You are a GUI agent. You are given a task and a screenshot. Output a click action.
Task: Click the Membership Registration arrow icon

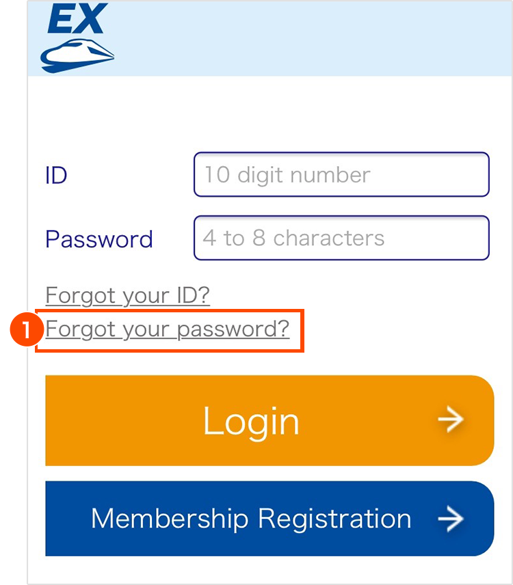pos(451,519)
